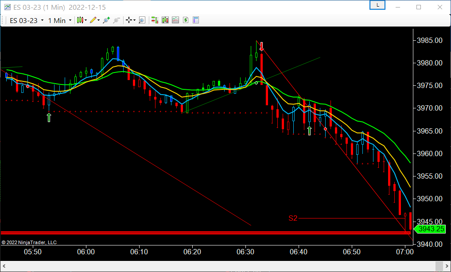Click the green up arrow marker near 06:42
The image size is (451, 272).
coord(310,130)
